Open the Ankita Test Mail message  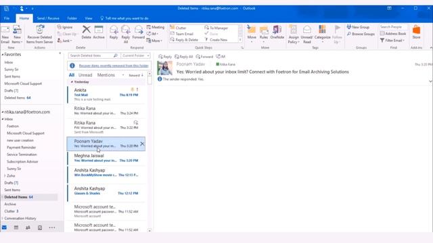106,94
